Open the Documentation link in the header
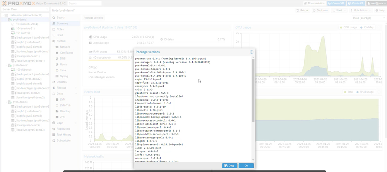This screenshot has width=387, height=172. point(315,3)
